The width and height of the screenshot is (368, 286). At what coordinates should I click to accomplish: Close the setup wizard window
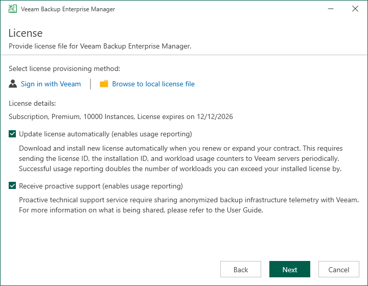pyautogui.click(x=355, y=9)
